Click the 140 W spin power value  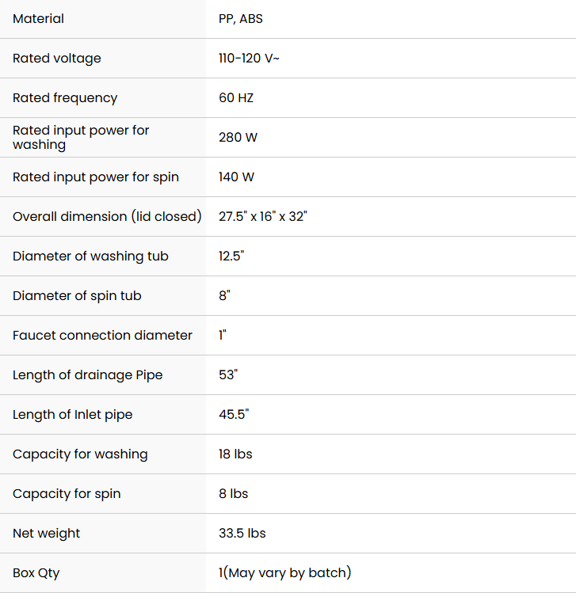(x=236, y=177)
